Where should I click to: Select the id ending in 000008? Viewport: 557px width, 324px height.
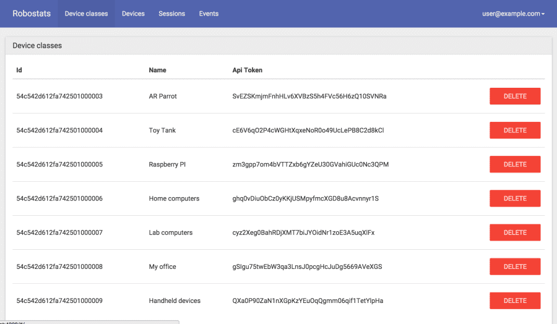point(59,266)
